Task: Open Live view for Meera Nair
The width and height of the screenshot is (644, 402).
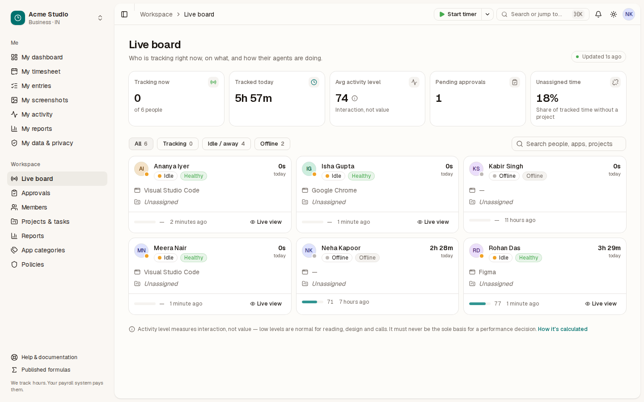Action: [x=266, y=304]
